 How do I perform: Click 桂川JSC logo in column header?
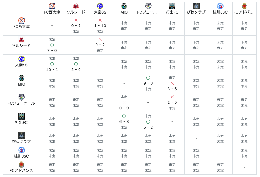(220, 6)
